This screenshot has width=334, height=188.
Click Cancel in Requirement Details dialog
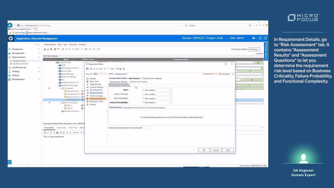pos(216,150)
